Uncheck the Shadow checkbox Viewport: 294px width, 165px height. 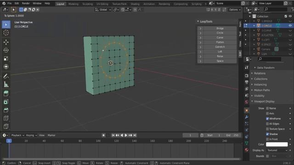(x=267, y=134)
